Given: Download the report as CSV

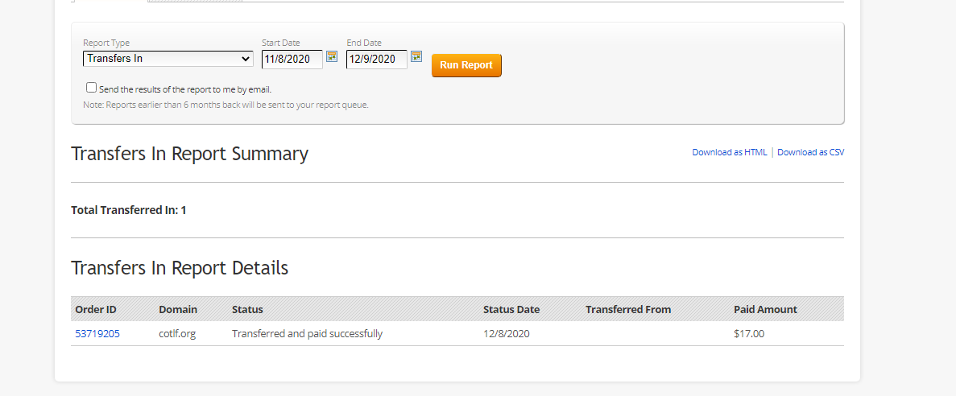Looking at the screenshot, I should [x=810, y=152].
